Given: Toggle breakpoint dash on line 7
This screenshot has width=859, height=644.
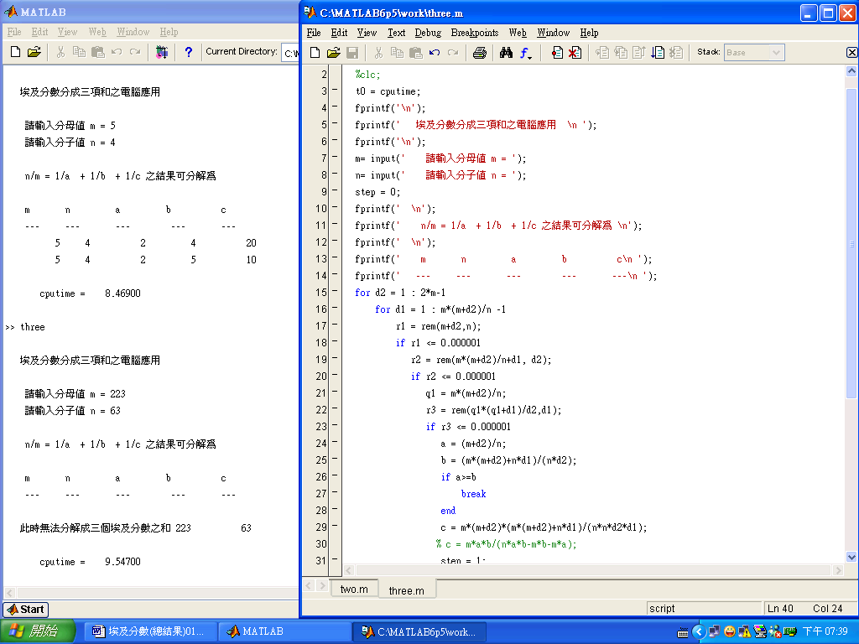Looking at the screenshot, I should [335, 157].
